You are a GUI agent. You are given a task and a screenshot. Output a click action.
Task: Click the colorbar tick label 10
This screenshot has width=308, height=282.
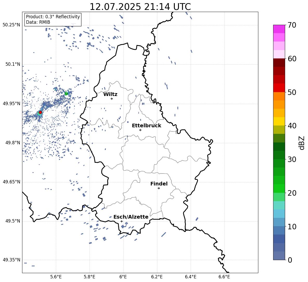[292, 226]
